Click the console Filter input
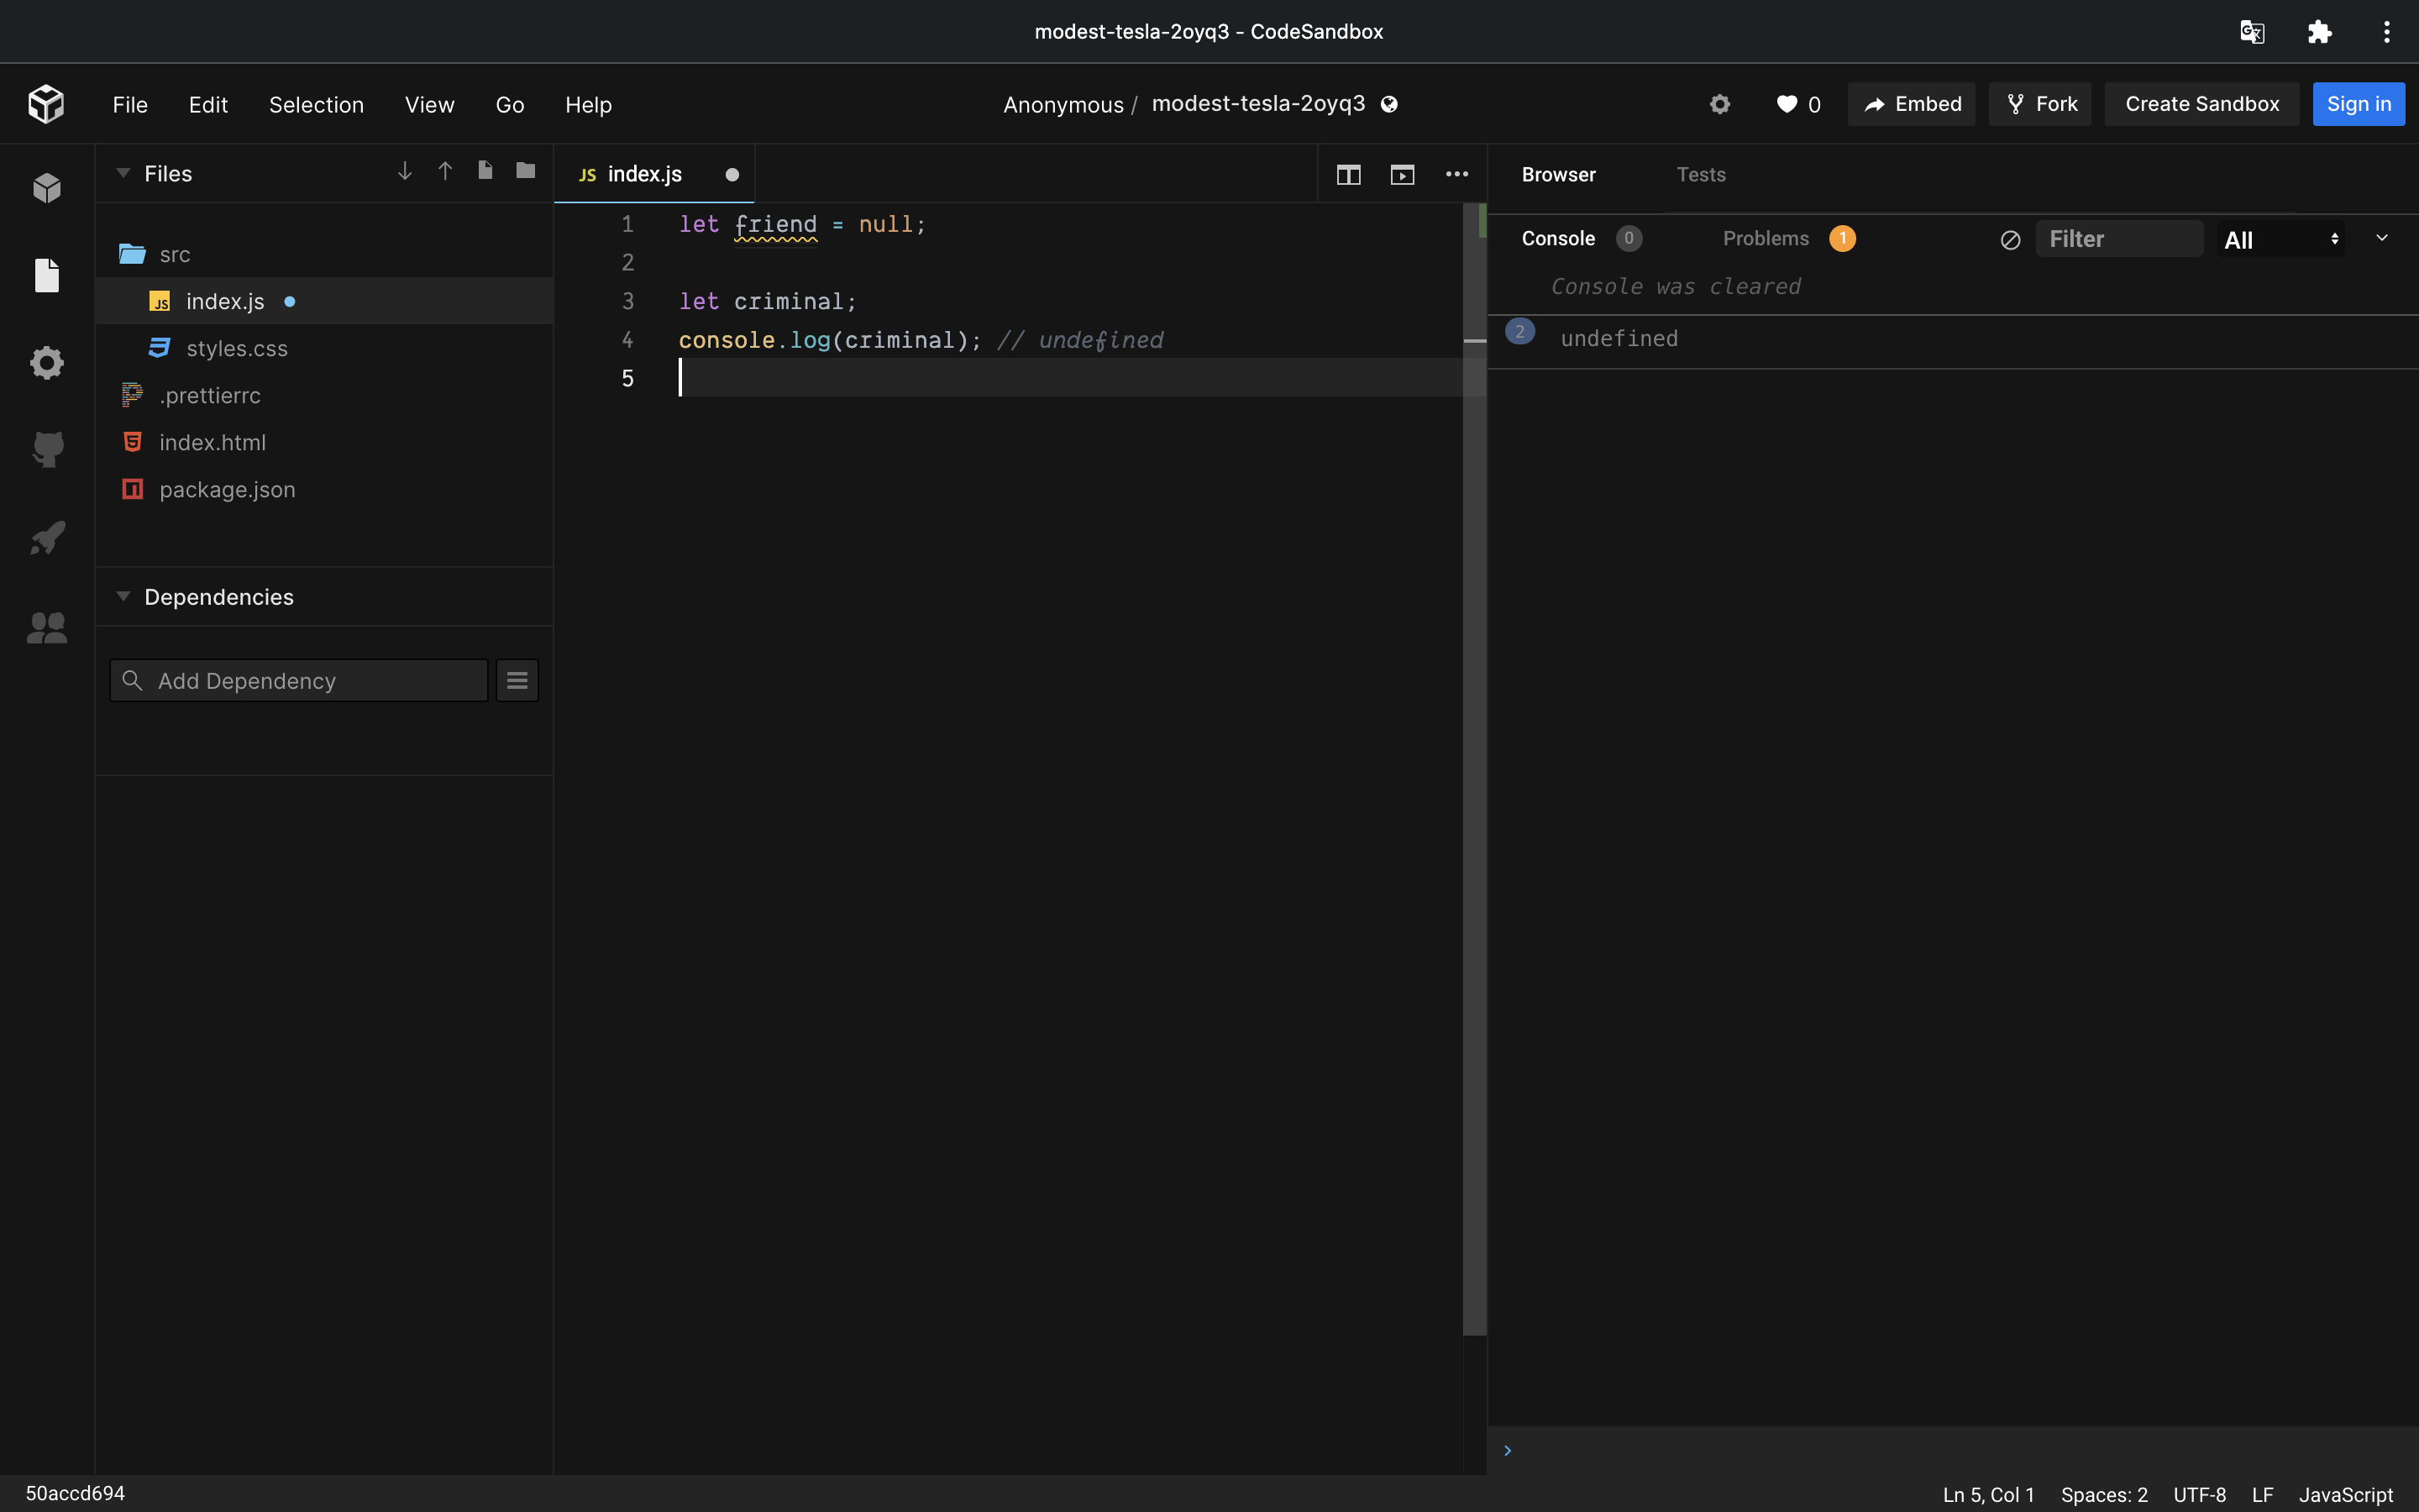The width and height of the screenshot is (2419, 1512). click(2119, 239)
